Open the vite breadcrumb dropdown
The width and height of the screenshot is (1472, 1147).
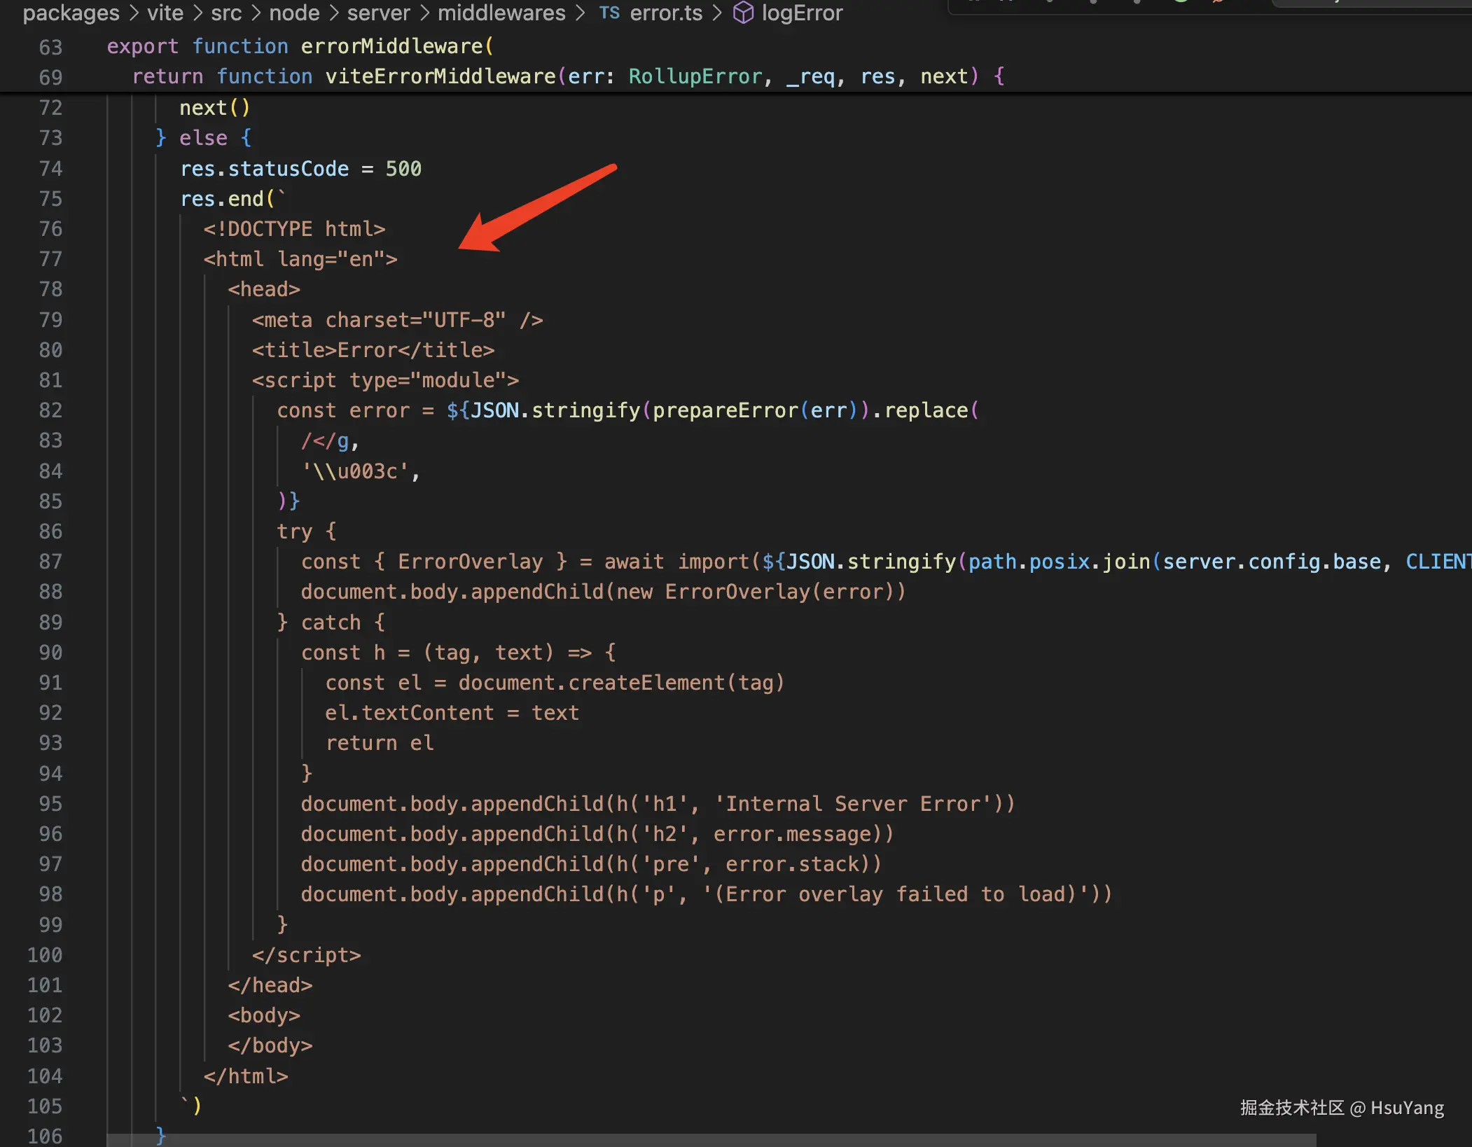pyautogui.click(x=165, y=13)
